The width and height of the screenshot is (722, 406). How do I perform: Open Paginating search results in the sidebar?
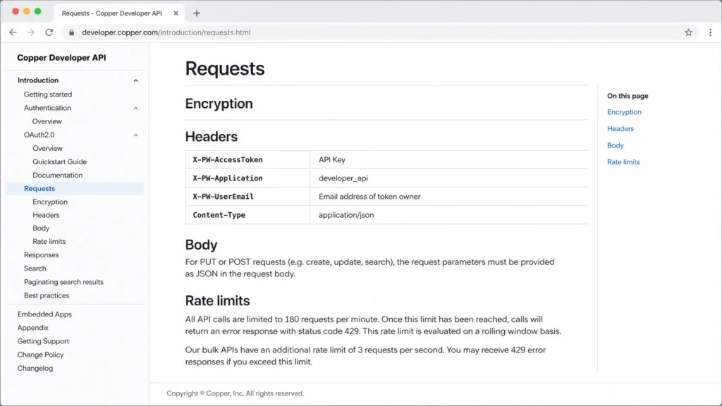point(63,282)
